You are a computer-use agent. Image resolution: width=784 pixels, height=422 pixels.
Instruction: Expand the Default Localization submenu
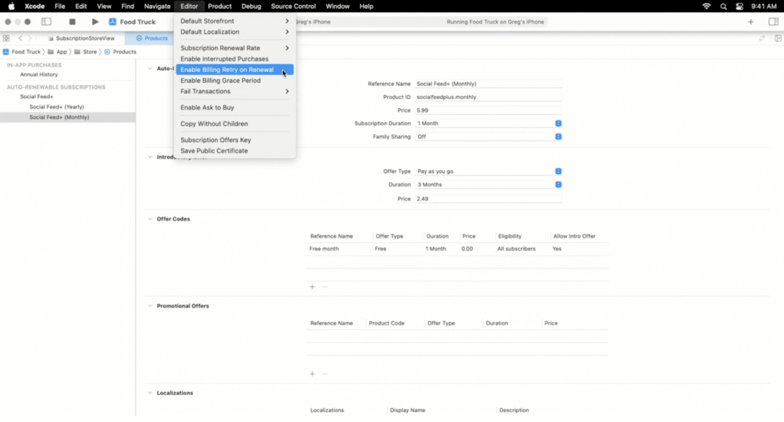(235, 32)
